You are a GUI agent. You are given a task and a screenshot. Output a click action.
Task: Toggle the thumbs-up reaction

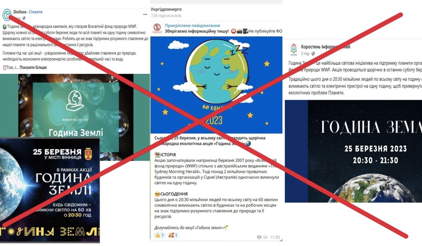160,235
